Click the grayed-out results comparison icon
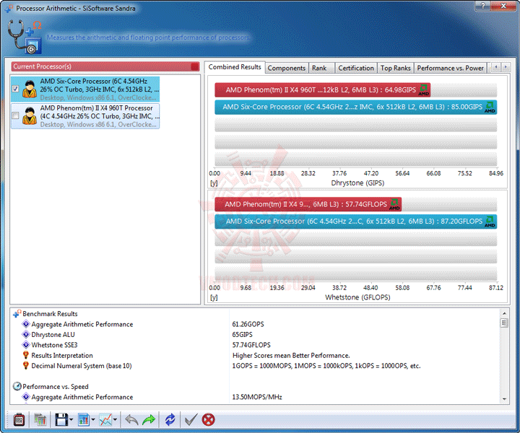The image size is (520, 433). 40,420
